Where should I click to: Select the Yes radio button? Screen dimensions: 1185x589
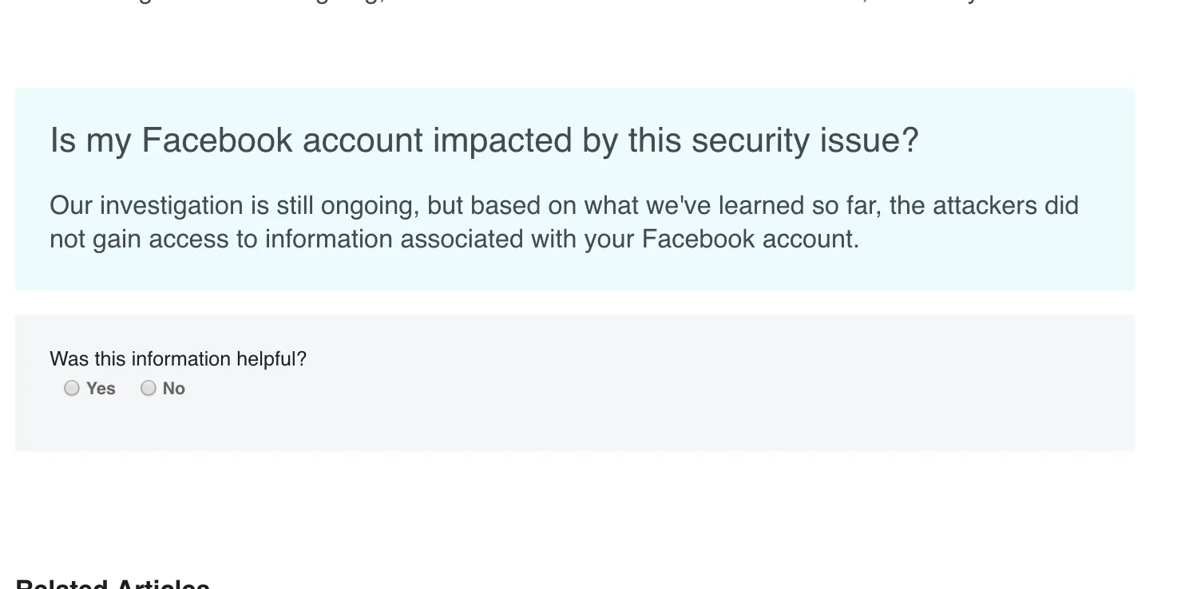coord(72,388)
